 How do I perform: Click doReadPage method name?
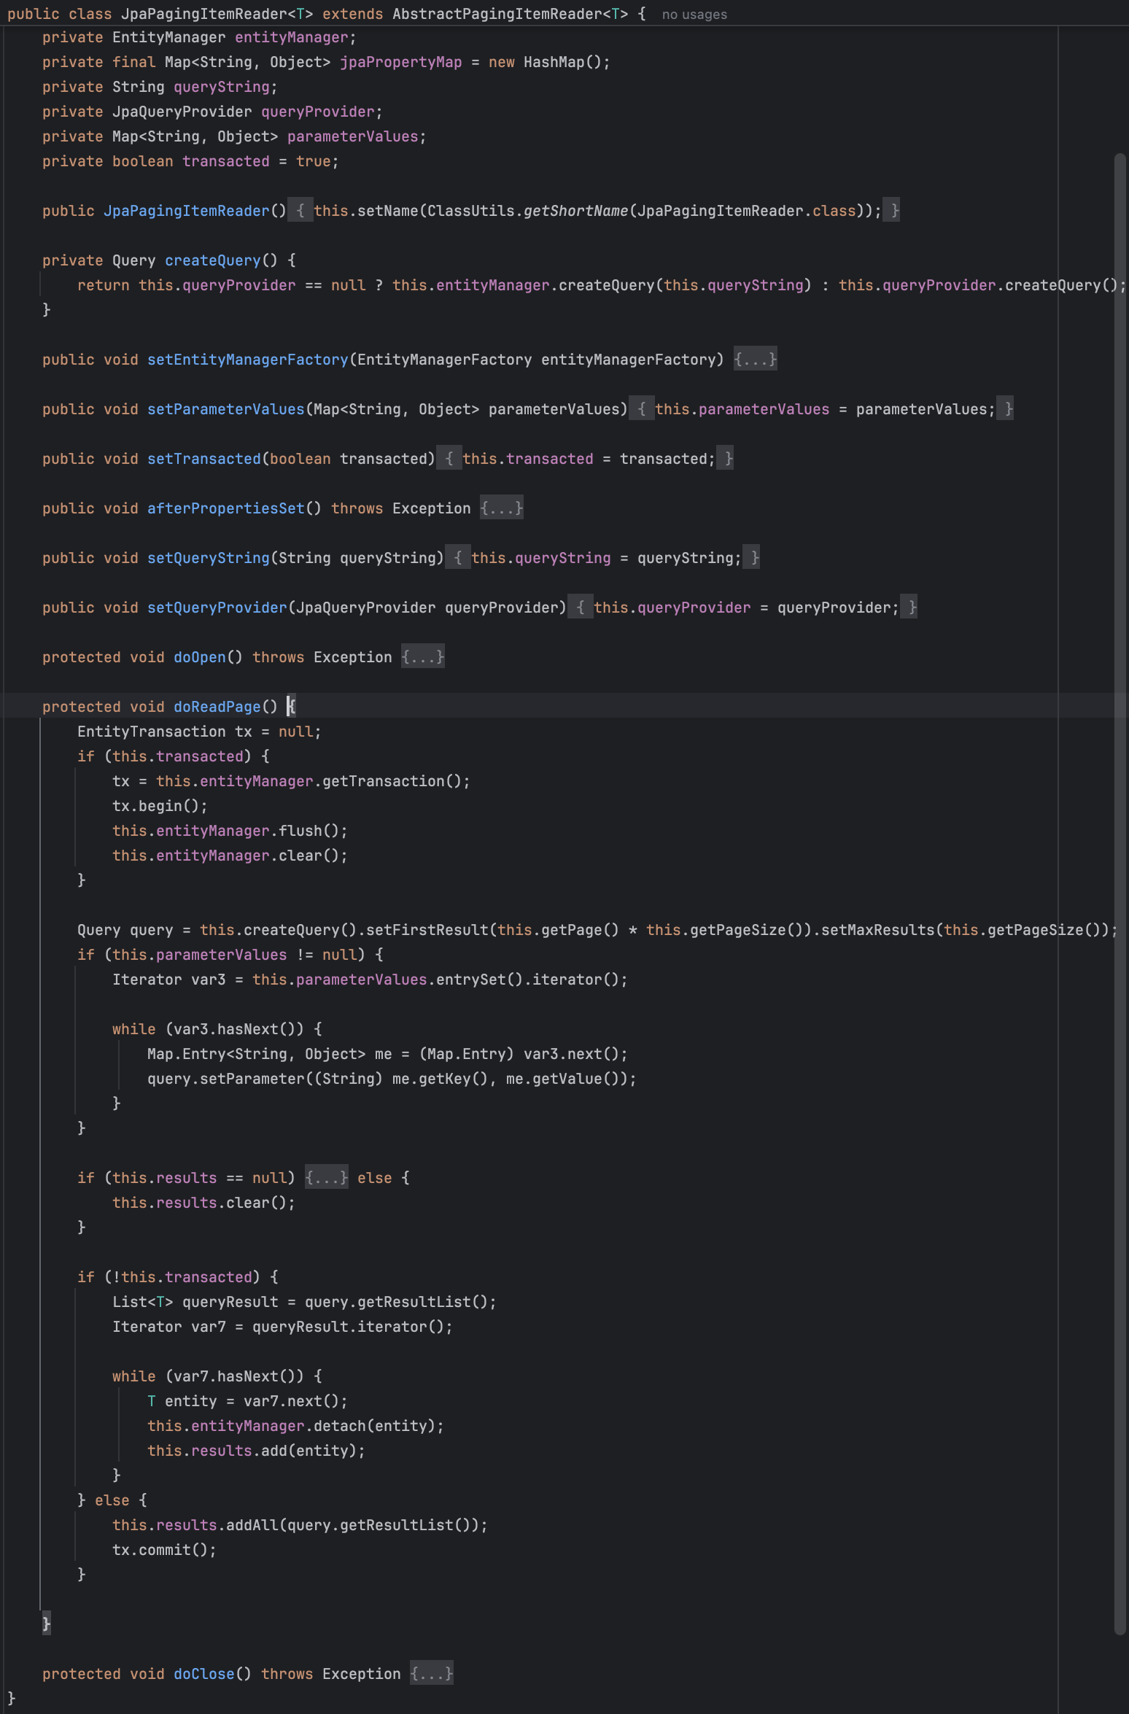tap(217, 707)
